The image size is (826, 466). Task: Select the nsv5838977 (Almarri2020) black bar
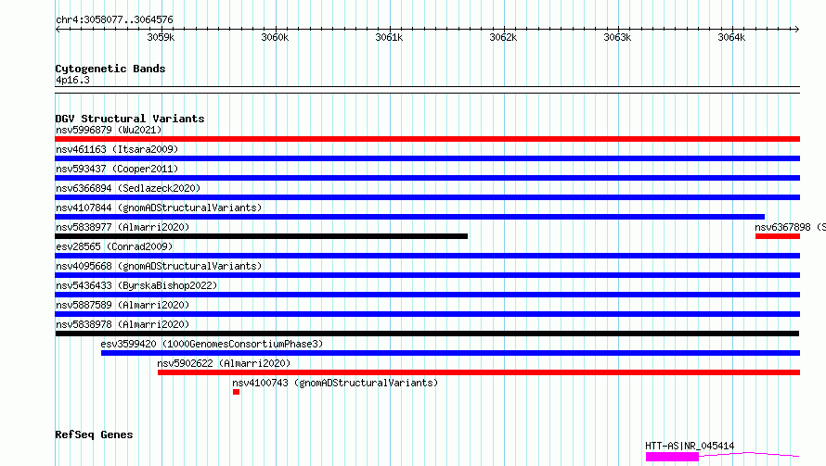coord(262,236)
